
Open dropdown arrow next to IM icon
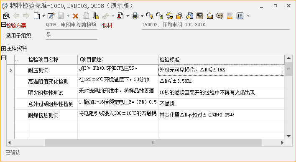[x=248, y=16]
